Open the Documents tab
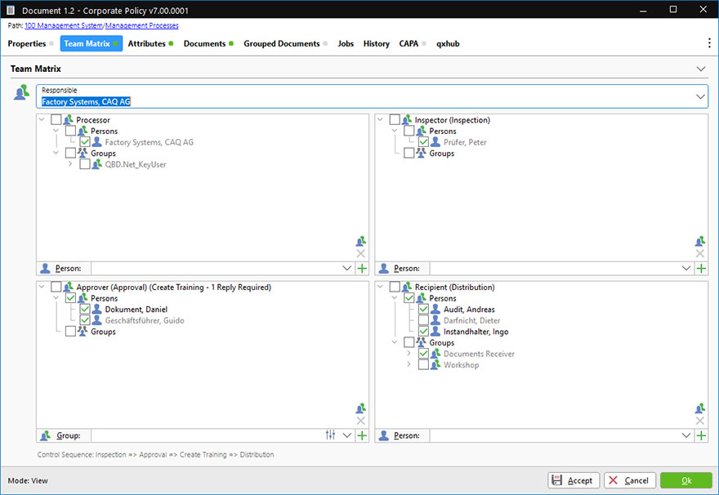This screenshot has width=719, height=495. coord(207,43)
